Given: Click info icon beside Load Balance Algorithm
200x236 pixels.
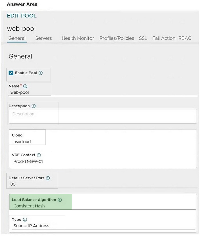Looking at the screenshot, I should [x=60, y=200].
